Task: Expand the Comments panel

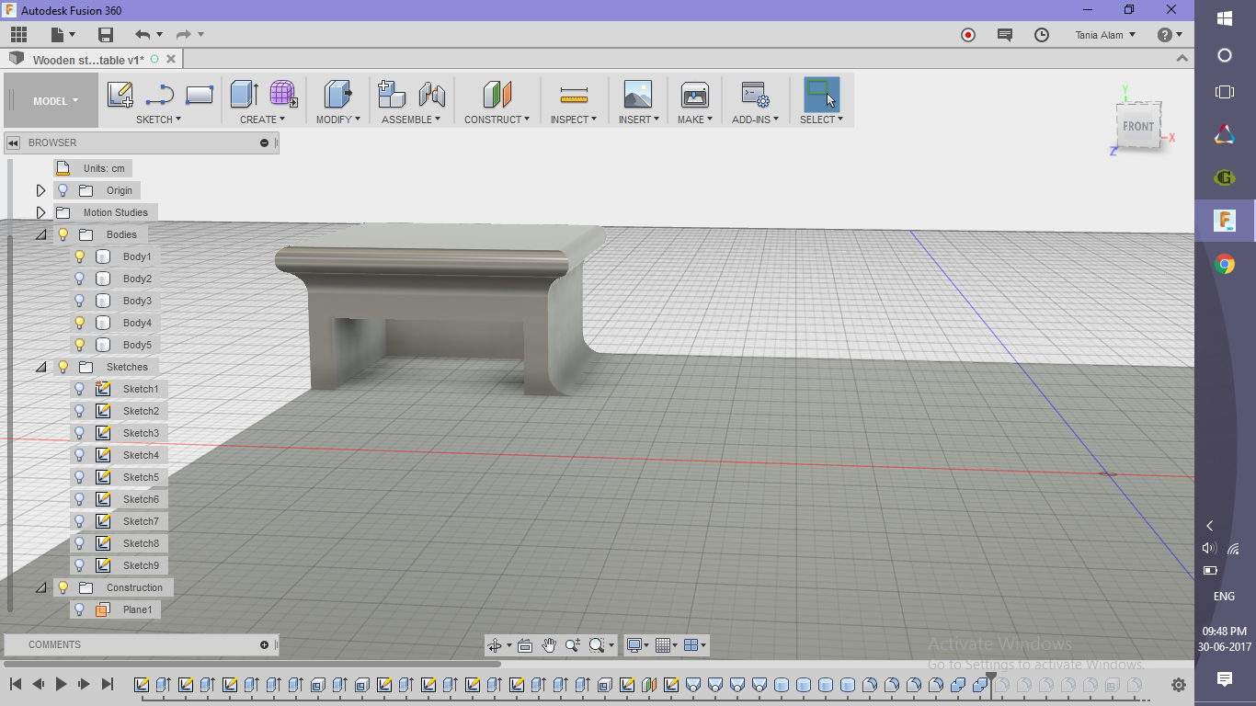Action: pyautogui.click(x=264, y=644)
